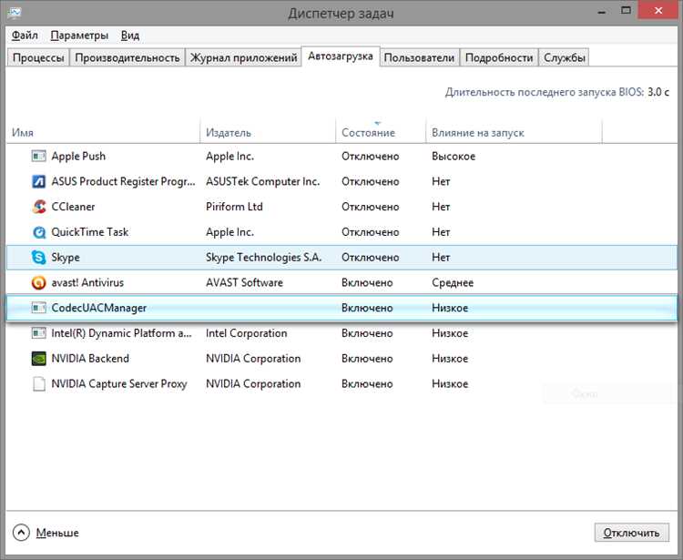Switch to the Производительность tab
The image size is (683, 560).
pos(127,57)
